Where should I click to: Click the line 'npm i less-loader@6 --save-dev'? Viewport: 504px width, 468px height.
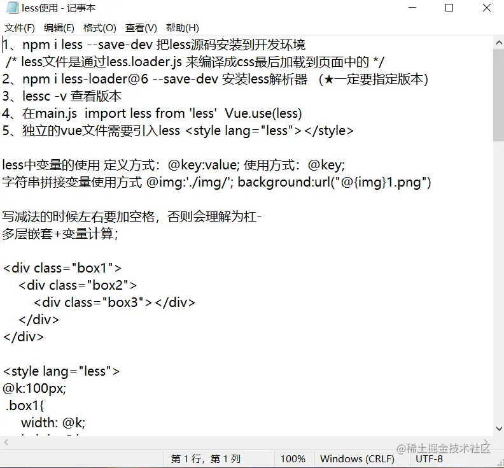click(x=215, y=79)
